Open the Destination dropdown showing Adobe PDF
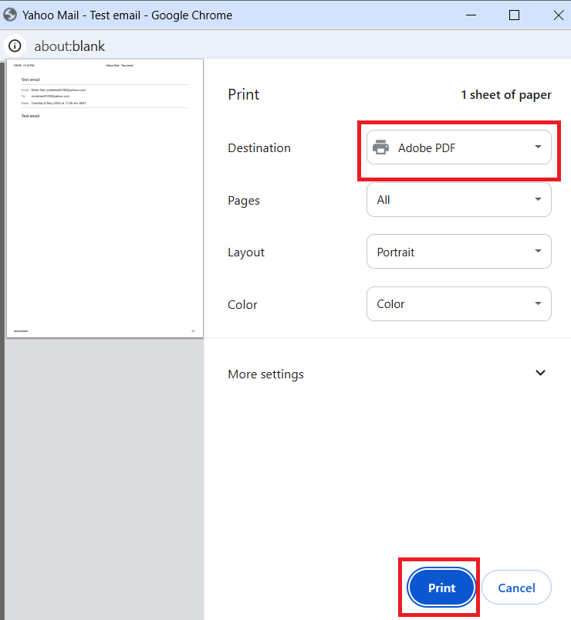 point(459,147)
